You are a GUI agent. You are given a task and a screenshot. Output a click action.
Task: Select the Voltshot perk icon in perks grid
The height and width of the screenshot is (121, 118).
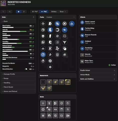coord(64,30)
